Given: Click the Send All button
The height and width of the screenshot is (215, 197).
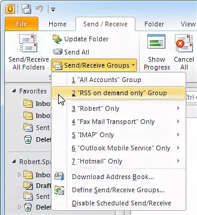Looking at the screenshot, I should coord(71,52).
